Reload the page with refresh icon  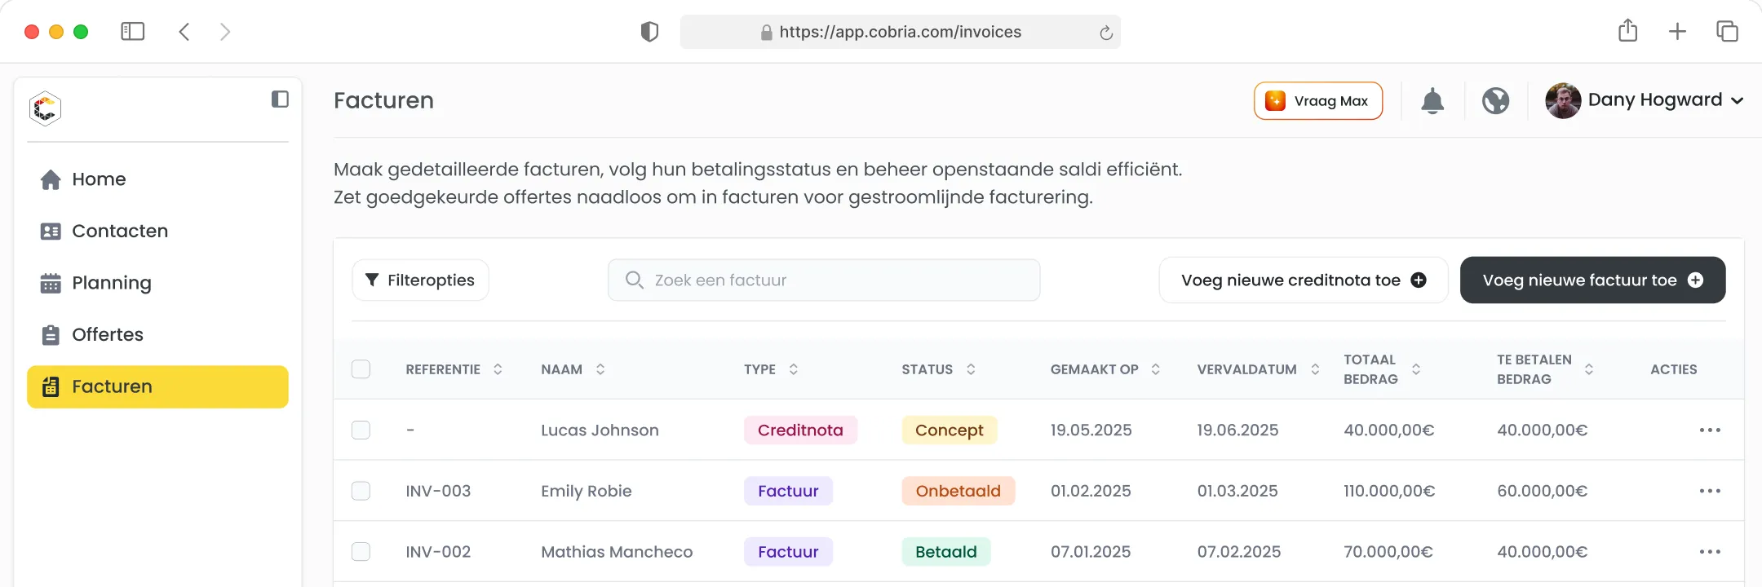[1105, 33]
